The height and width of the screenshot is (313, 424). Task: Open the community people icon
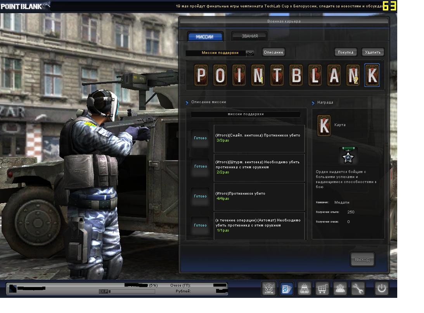pyautogui.click(x=340, y=289)
